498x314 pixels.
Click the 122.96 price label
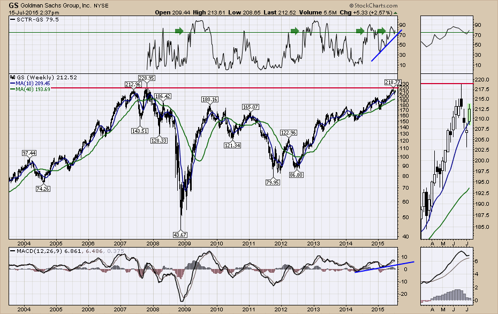point(289,132)
